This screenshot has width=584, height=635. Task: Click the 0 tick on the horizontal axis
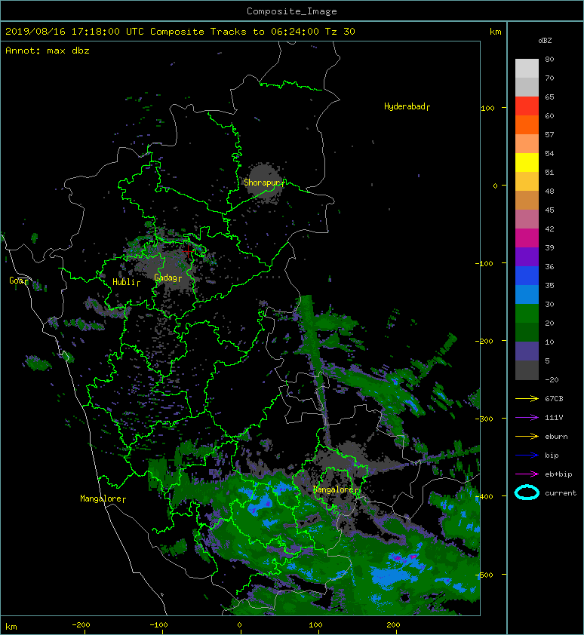[239, 625]
